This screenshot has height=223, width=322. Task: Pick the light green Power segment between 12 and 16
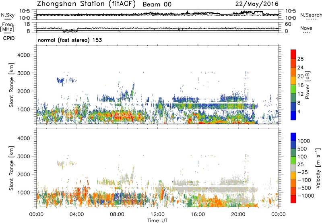(293, 89)
